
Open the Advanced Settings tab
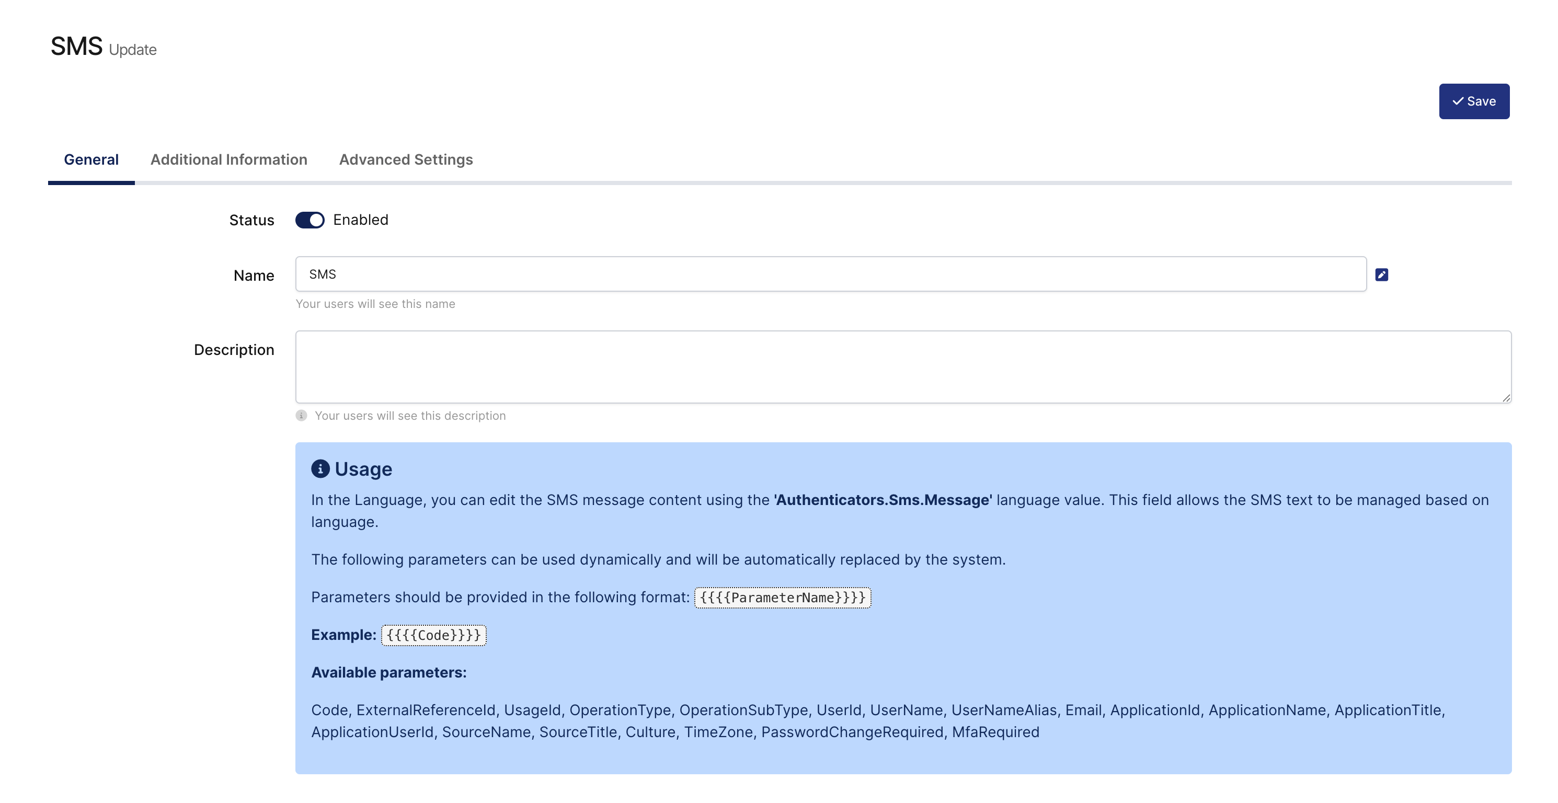pyautogui.click(x=406, y=159)
